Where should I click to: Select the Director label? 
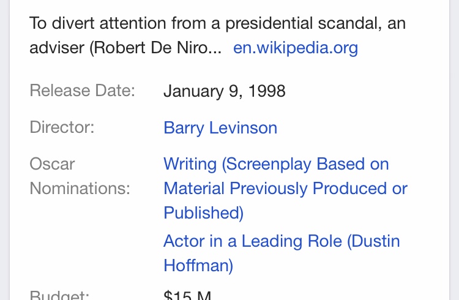tap(62, 127)
